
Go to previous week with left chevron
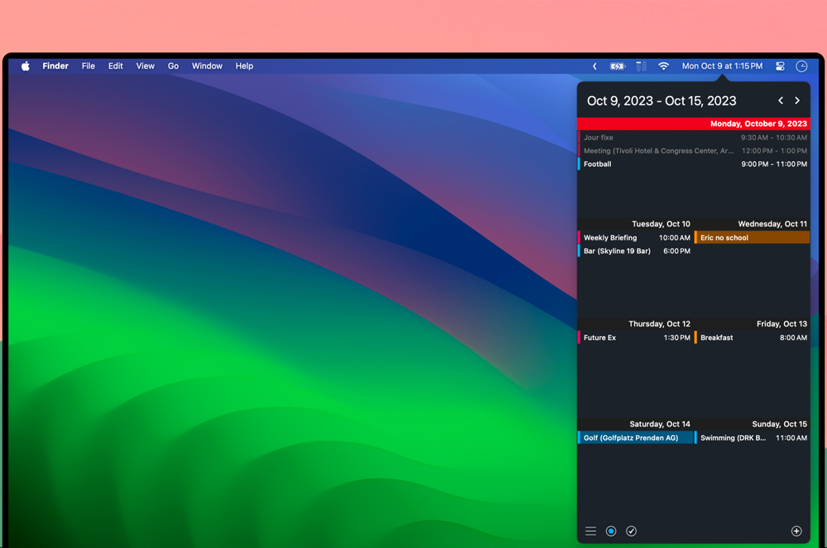coord(780,101)
